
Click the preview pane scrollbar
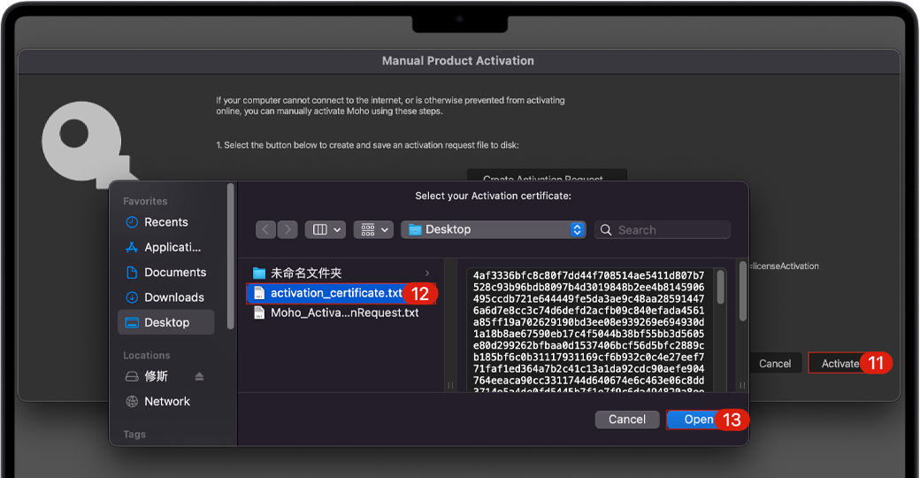[x=720, y=287]
